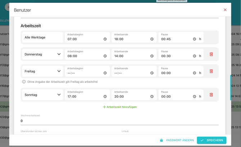This screenshot has height=147, width=241.
Task: Delete the Donnerstag working time row
Action: click(211, 54)
